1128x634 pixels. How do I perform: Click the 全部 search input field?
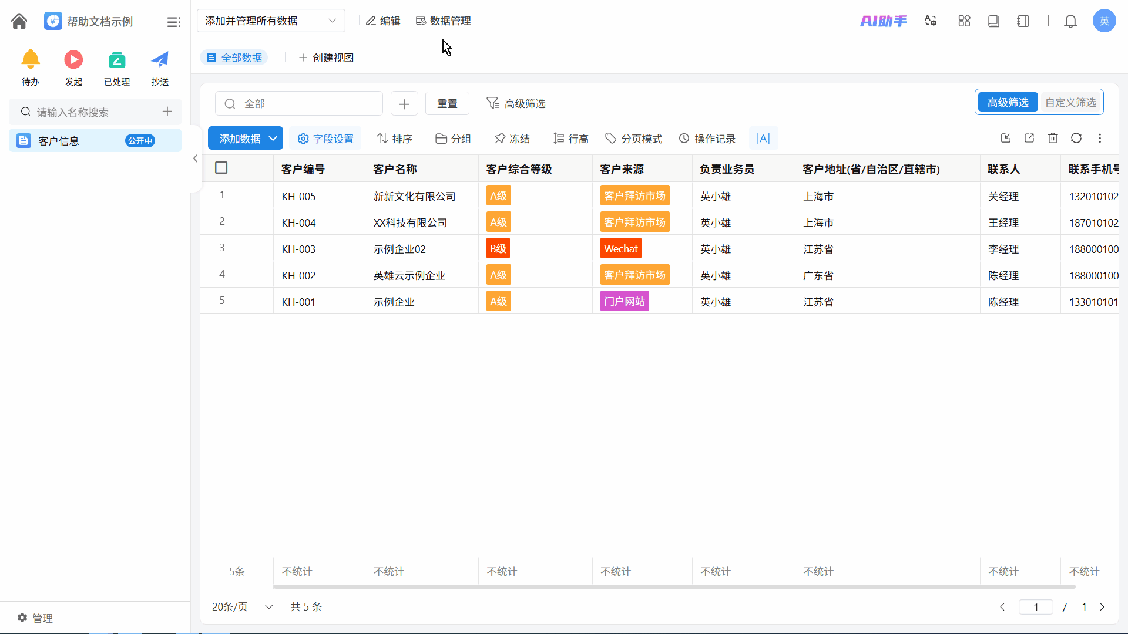coord(300,103)
